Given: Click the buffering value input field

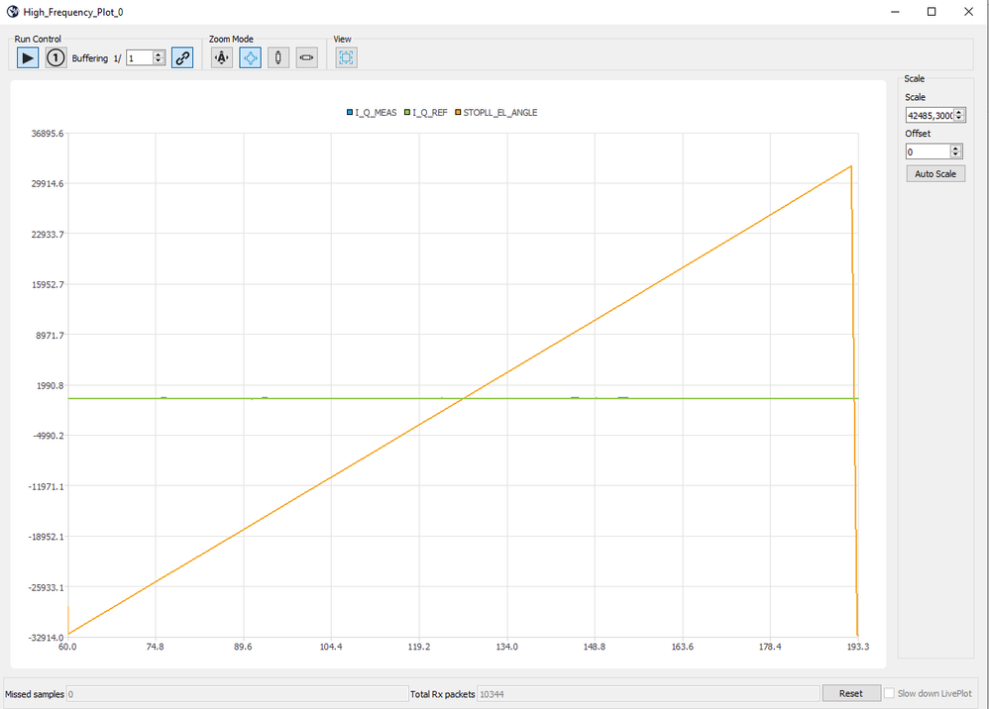Looking at the screenshot, I should pyautogui.click(x=140, y=58).
